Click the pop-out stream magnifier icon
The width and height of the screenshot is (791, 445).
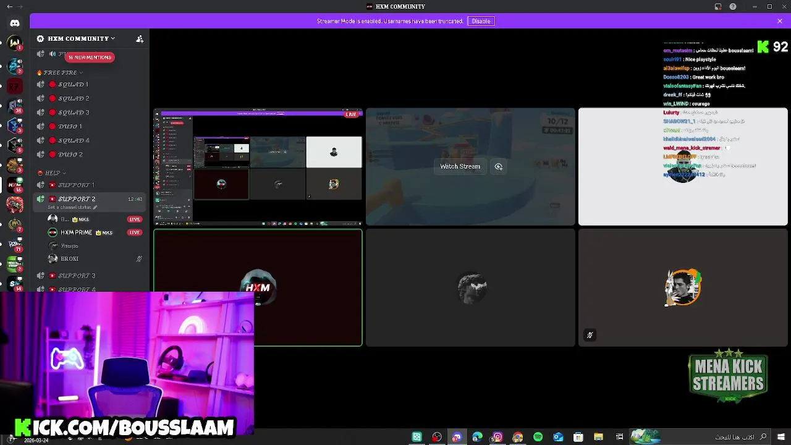tap(499, 167)
